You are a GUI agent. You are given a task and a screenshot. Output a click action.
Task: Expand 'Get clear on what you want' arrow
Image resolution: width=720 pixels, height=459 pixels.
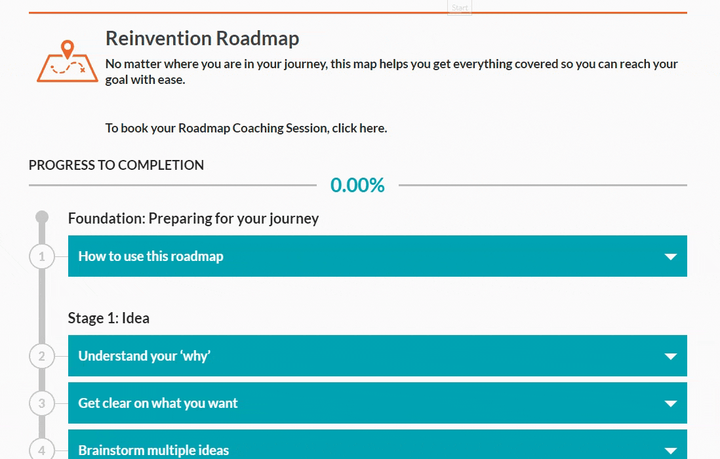670,403
